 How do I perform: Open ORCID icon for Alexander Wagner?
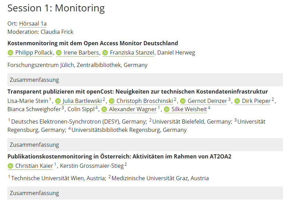[x=104, y=109]
